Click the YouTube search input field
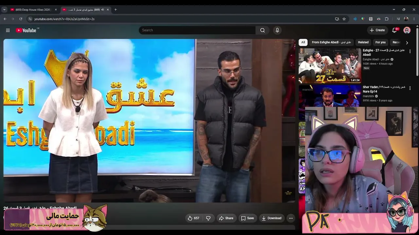The image size is (419, 235). [197, 30]
